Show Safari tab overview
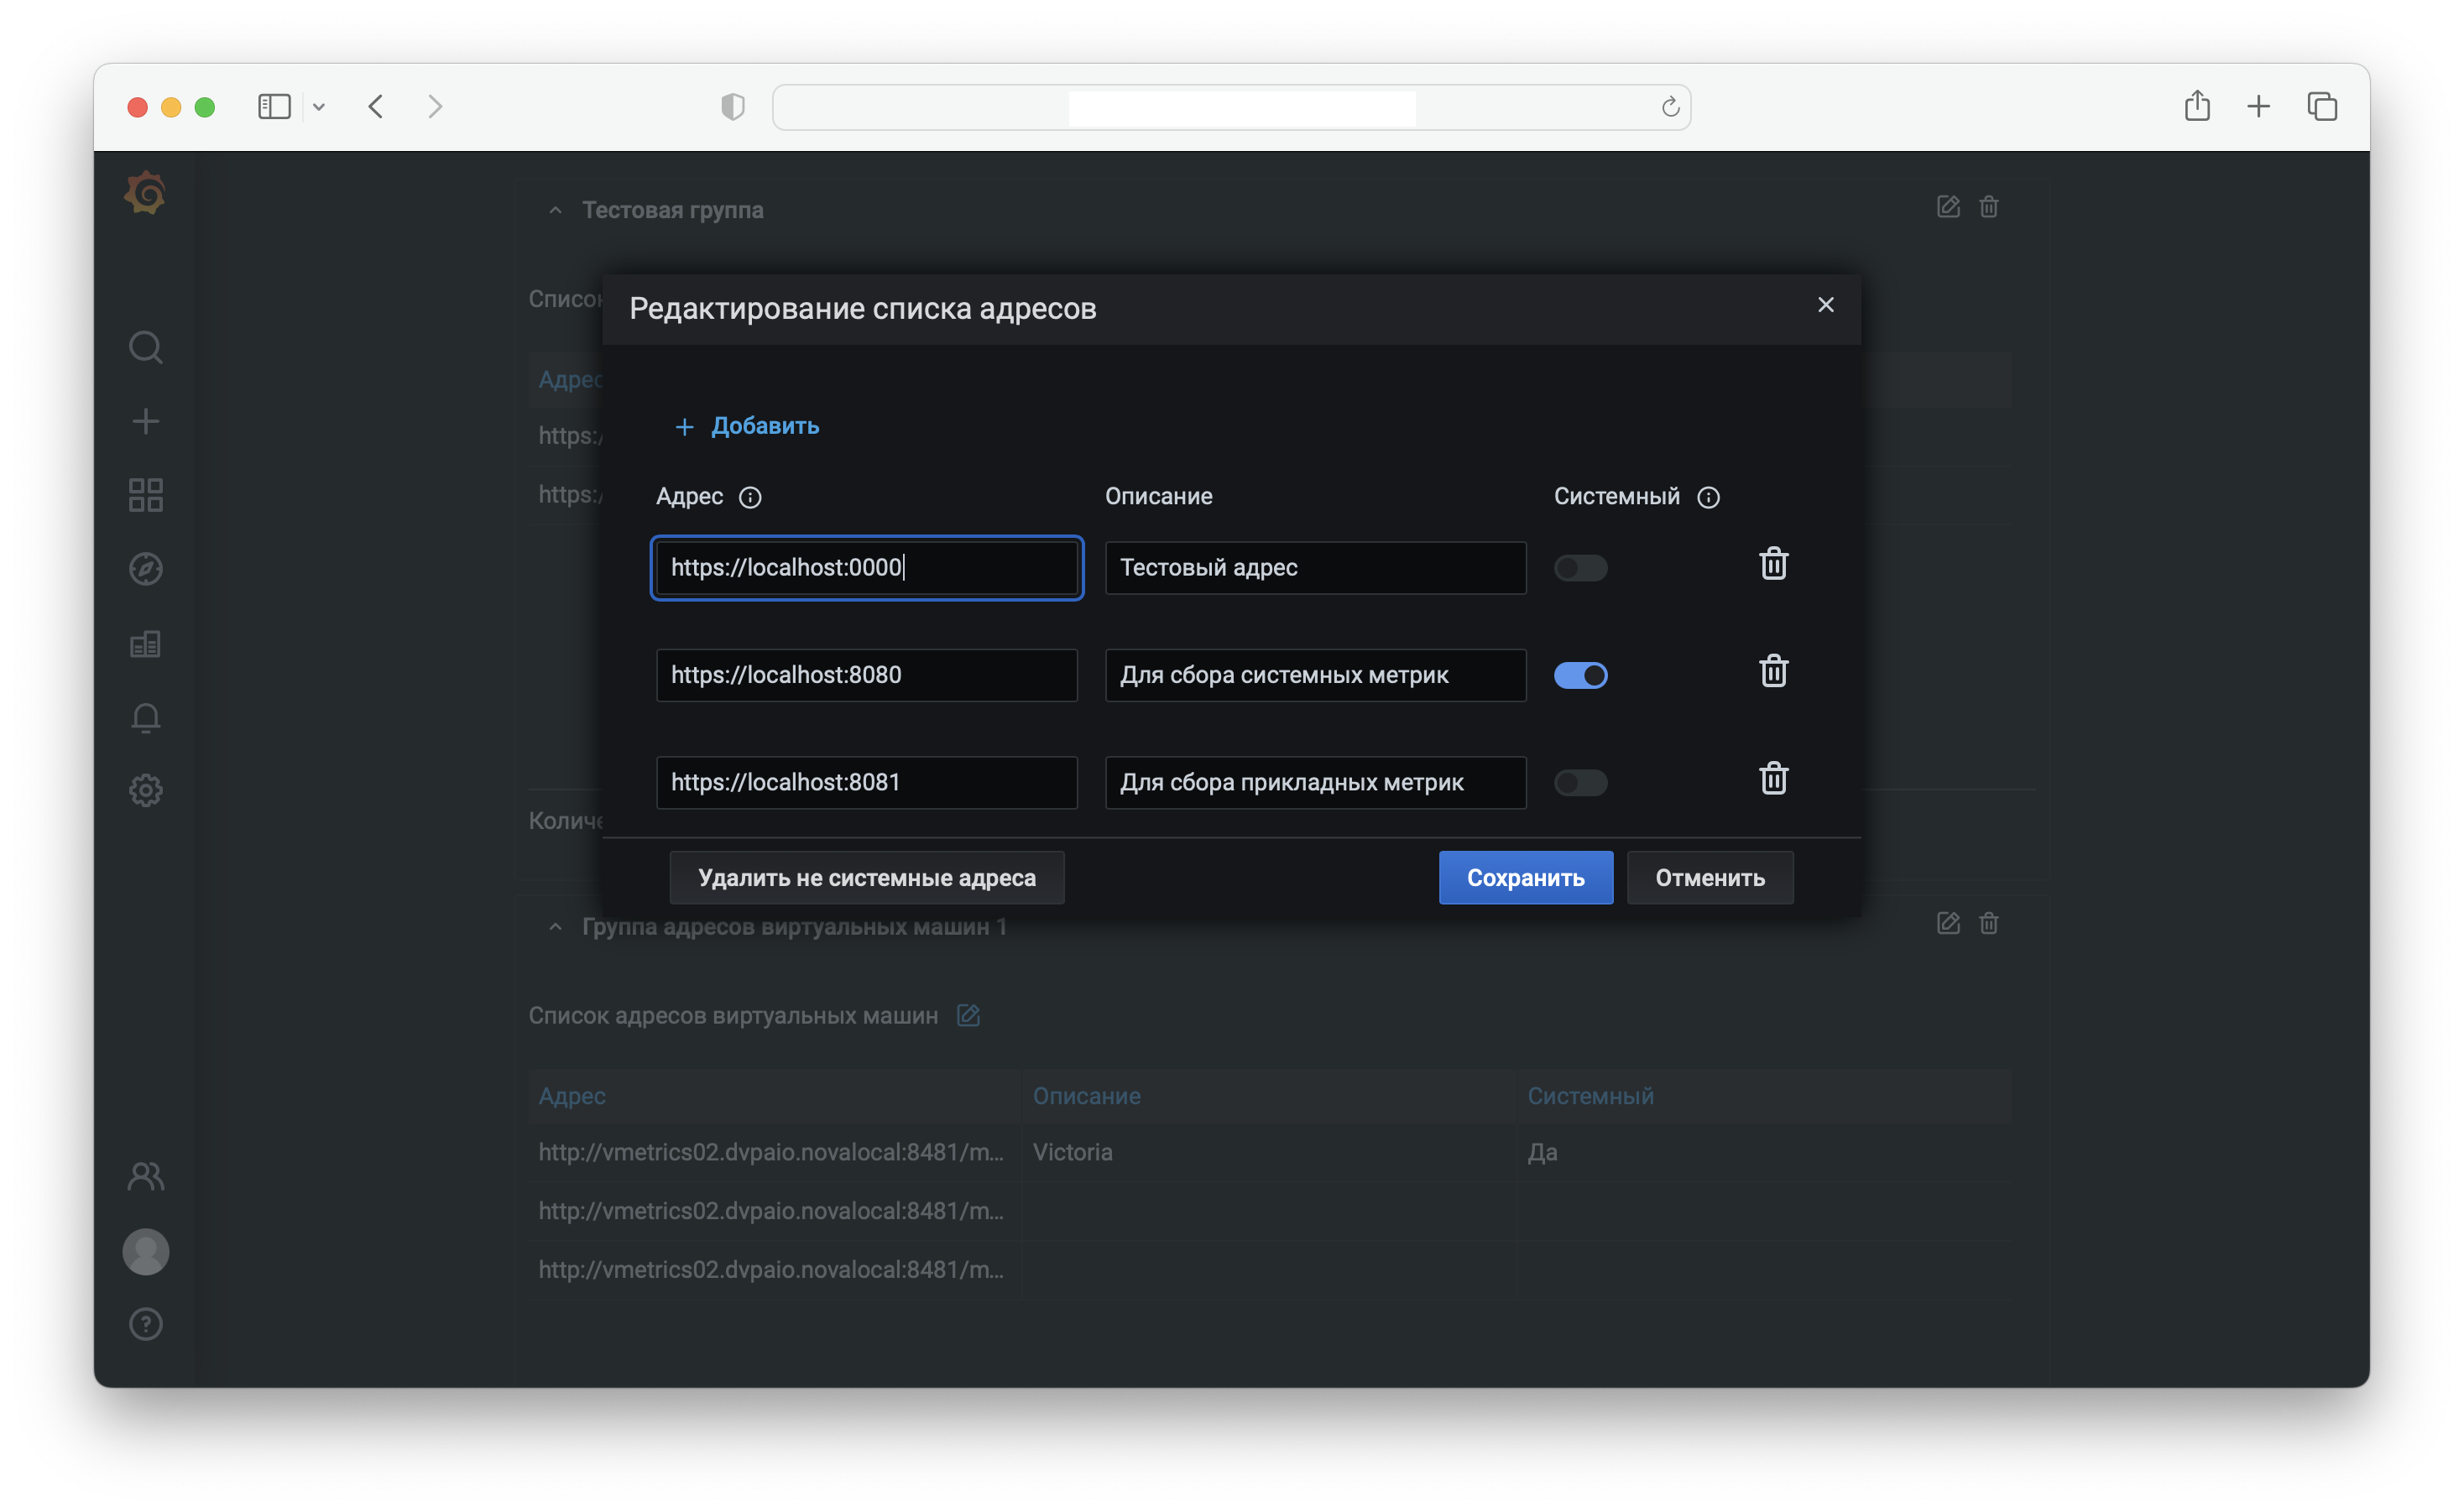This screenshot has height=1512, width=2464. tap(2322, 106)
